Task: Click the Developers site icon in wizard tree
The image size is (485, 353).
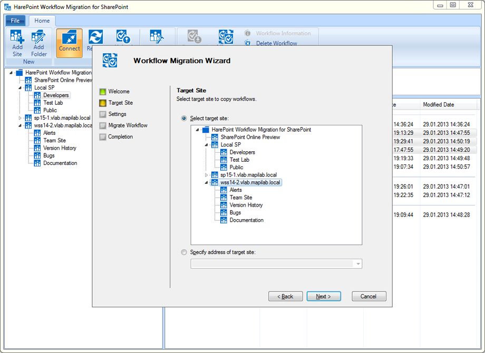Action: point(224,152)
